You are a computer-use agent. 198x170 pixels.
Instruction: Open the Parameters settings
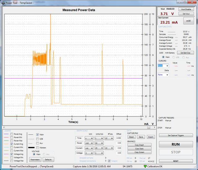35,159
